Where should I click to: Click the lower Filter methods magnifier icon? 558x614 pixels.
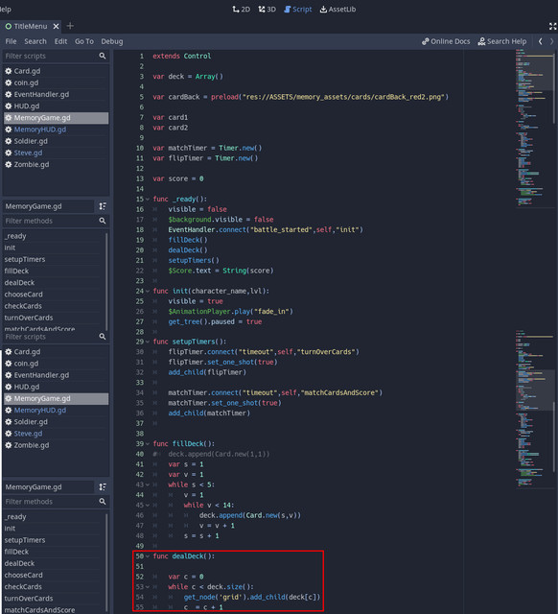pos(103,501)
